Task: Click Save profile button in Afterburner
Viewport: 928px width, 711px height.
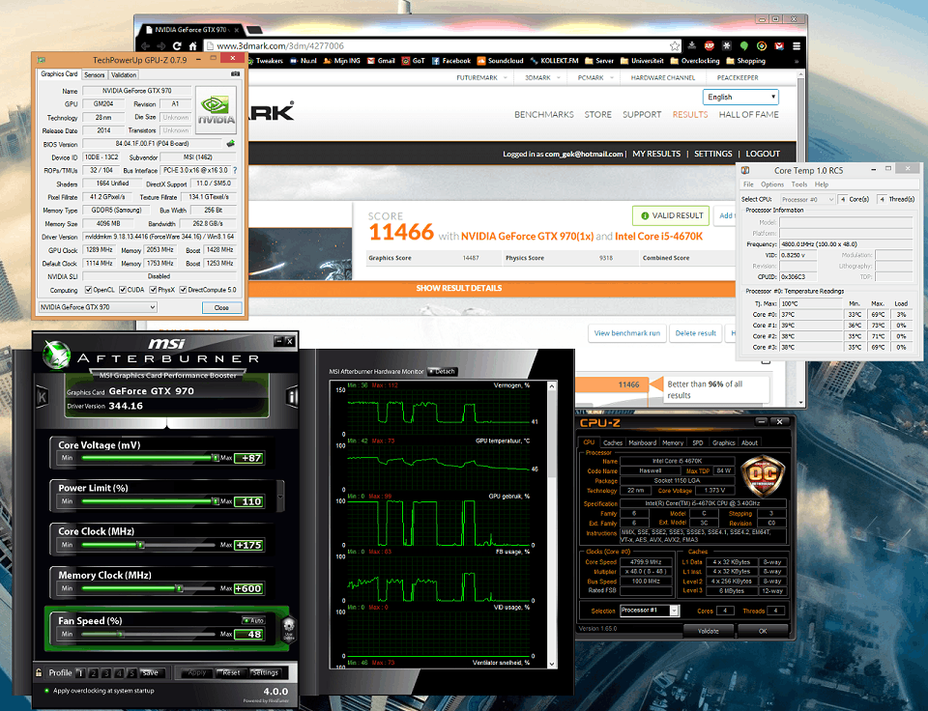Action: pyautogui.click(x=151, y=672)
